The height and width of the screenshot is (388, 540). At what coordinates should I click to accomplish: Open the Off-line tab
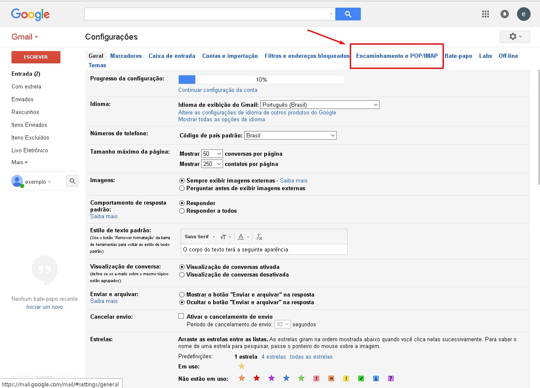tap(509, 56)
